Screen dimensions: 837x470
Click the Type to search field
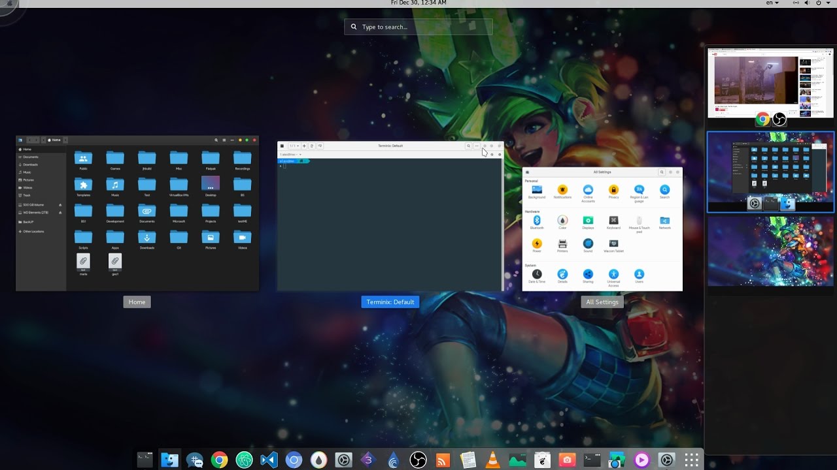(x=418, y=27)
